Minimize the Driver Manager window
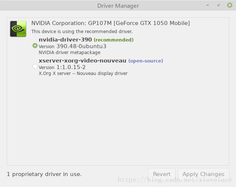This screenshot has height=187, width=236. [x=208, y=5]
